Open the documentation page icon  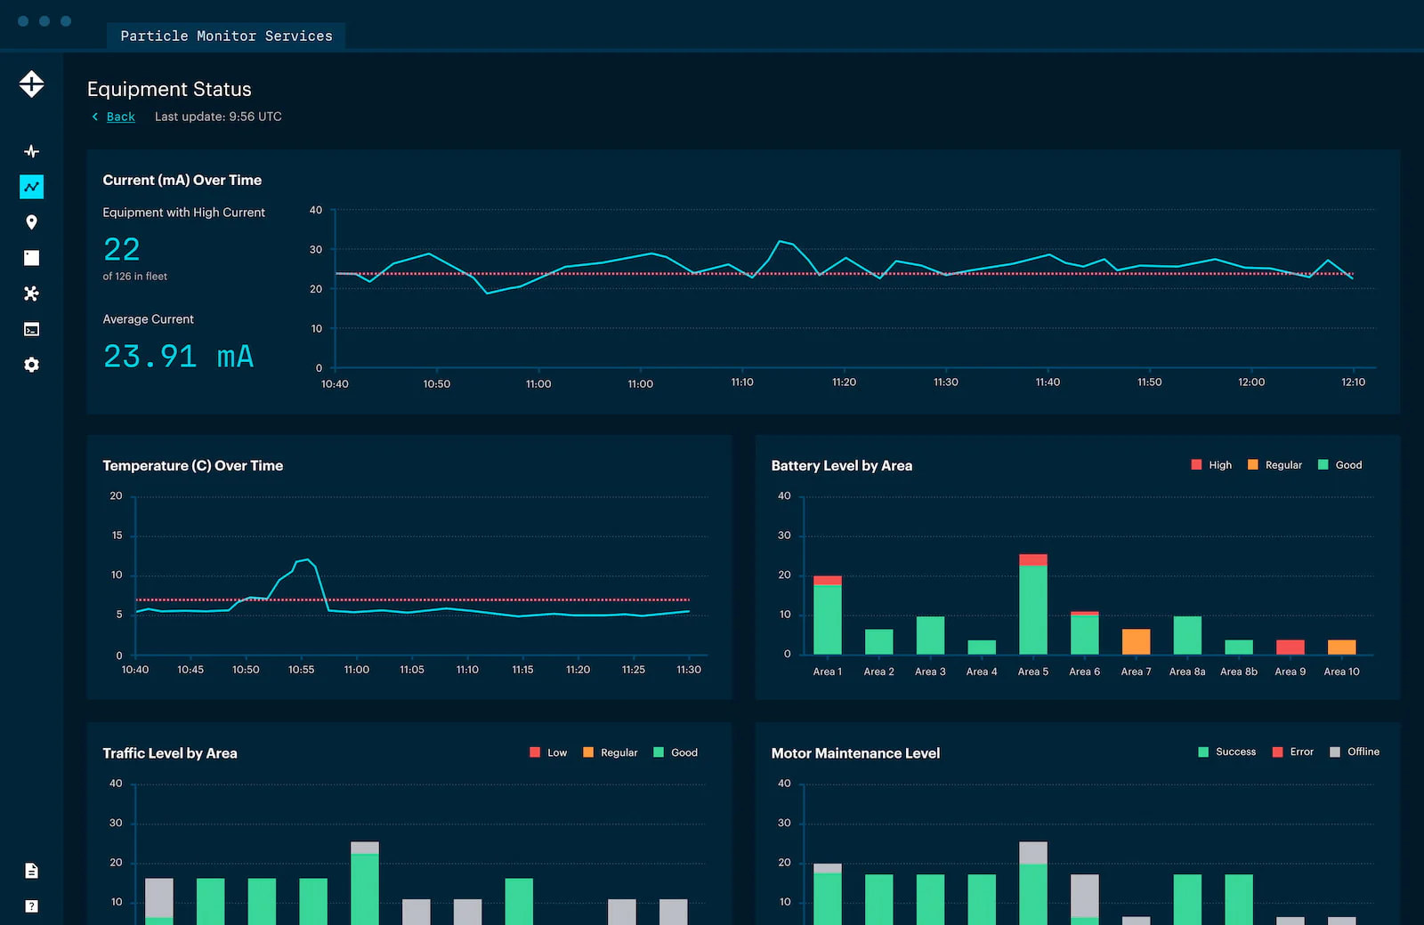(x=31, y=871)
